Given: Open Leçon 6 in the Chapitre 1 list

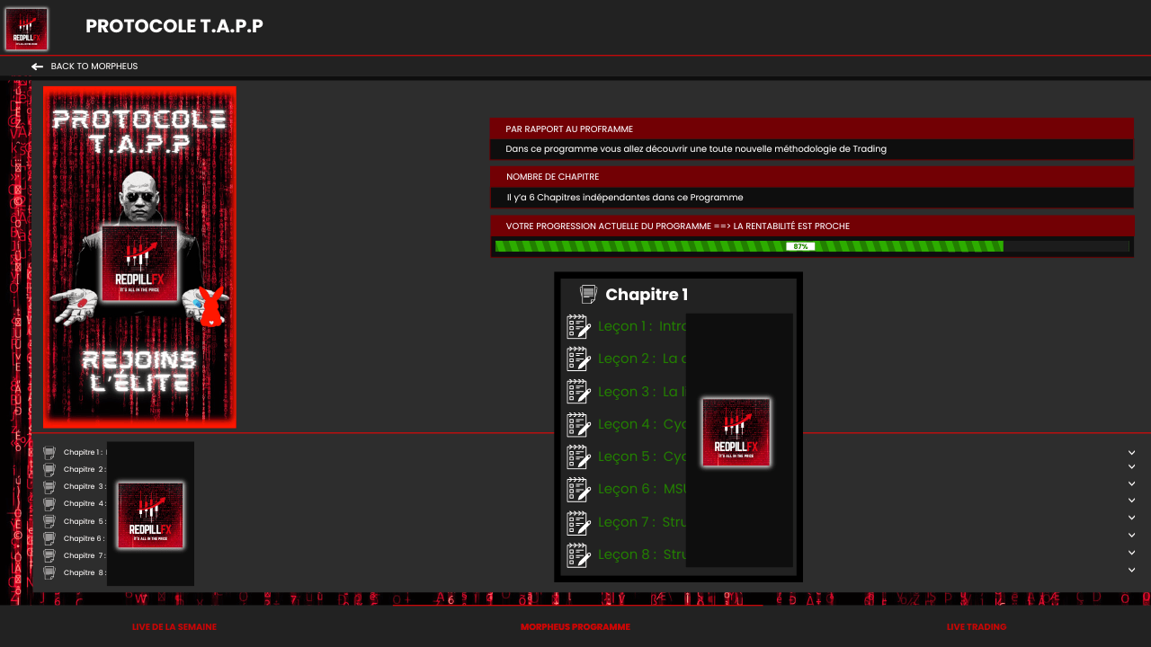Looking at the screenshot, I should tap(642, 490).
